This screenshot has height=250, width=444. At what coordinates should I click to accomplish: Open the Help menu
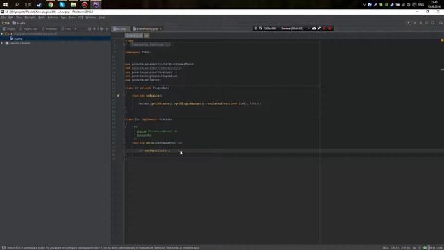click(102, 17)
